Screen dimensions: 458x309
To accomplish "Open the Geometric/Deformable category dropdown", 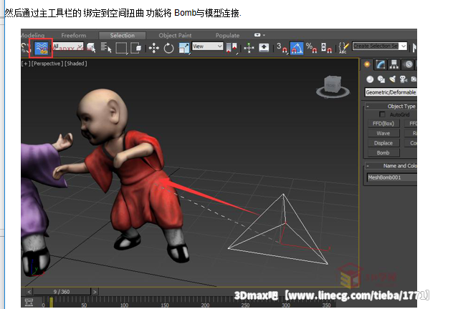I will (x=391, y=92).
